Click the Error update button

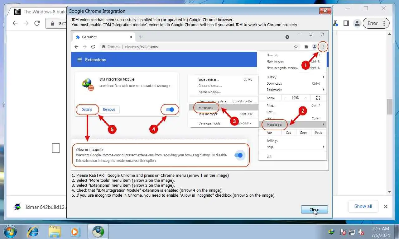pos(373,23)
